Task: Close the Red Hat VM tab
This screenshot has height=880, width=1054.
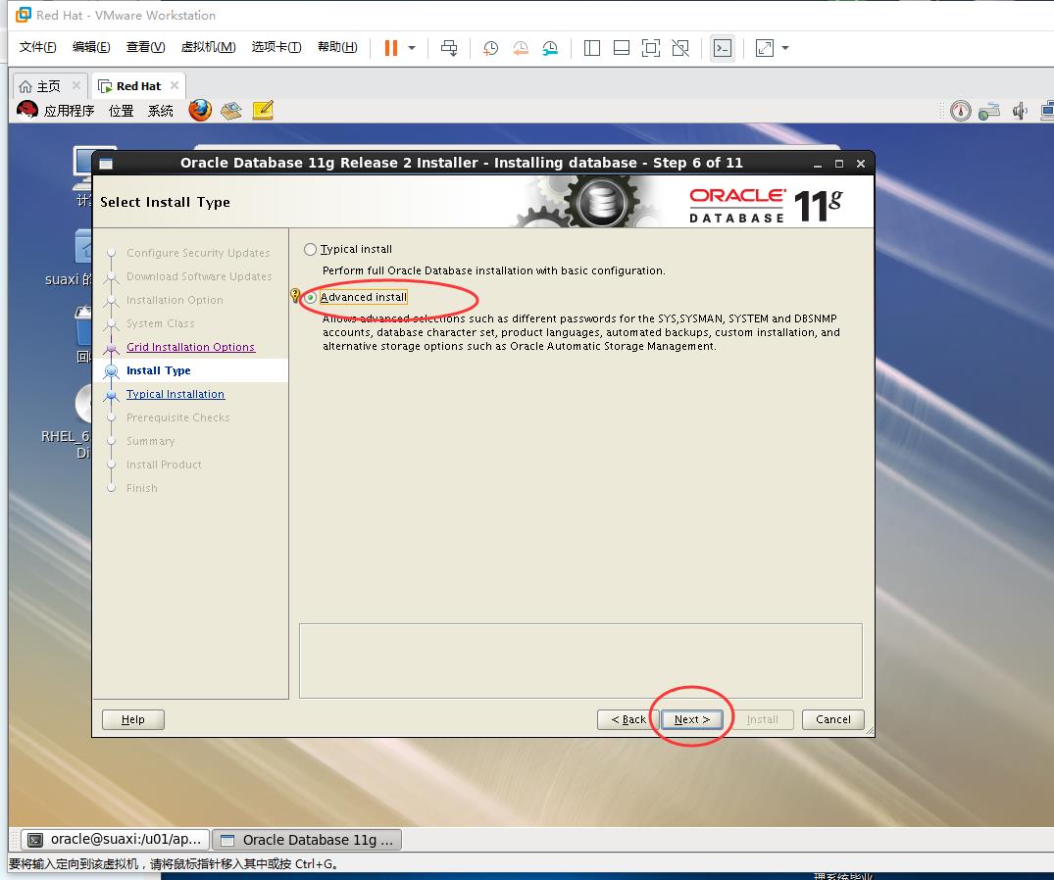Action: pyautogui.click(x=175, y=85)
